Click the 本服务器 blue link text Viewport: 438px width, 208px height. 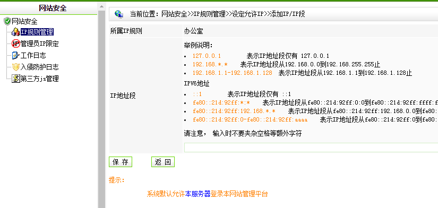point(197,194)
